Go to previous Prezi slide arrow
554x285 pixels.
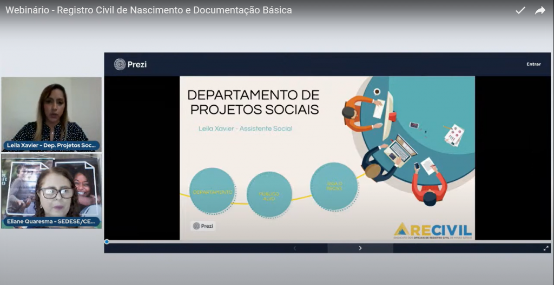(295, 248)
